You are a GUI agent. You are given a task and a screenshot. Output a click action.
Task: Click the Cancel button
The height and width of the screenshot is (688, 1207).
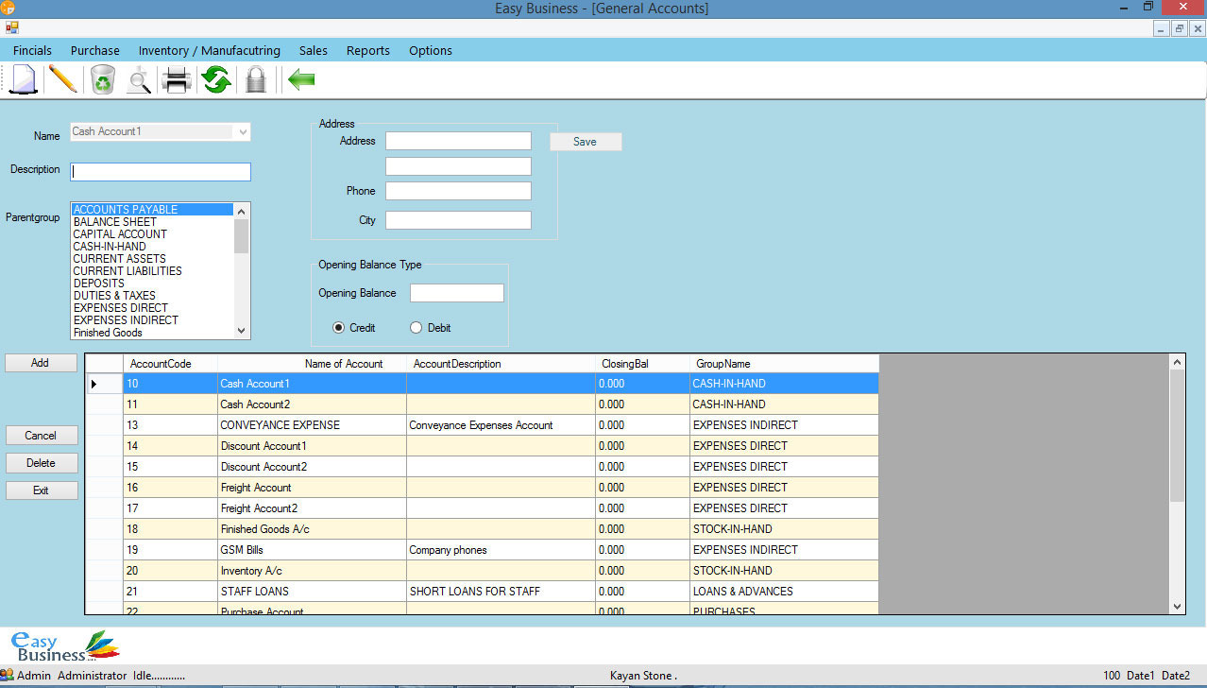point(41,436)
